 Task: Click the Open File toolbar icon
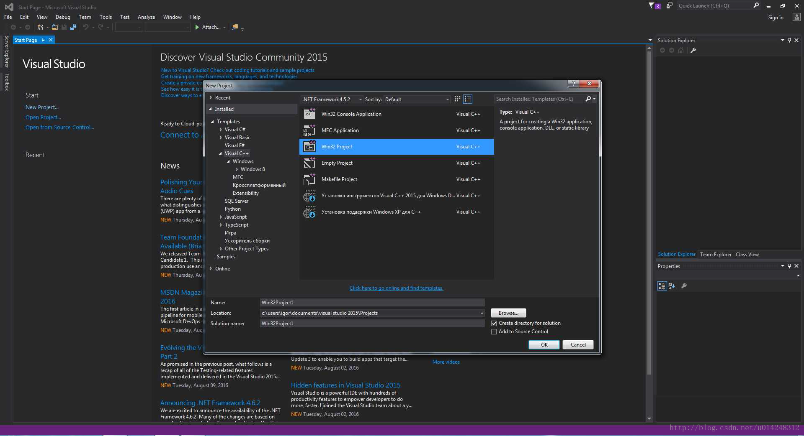tap(55, 27)
